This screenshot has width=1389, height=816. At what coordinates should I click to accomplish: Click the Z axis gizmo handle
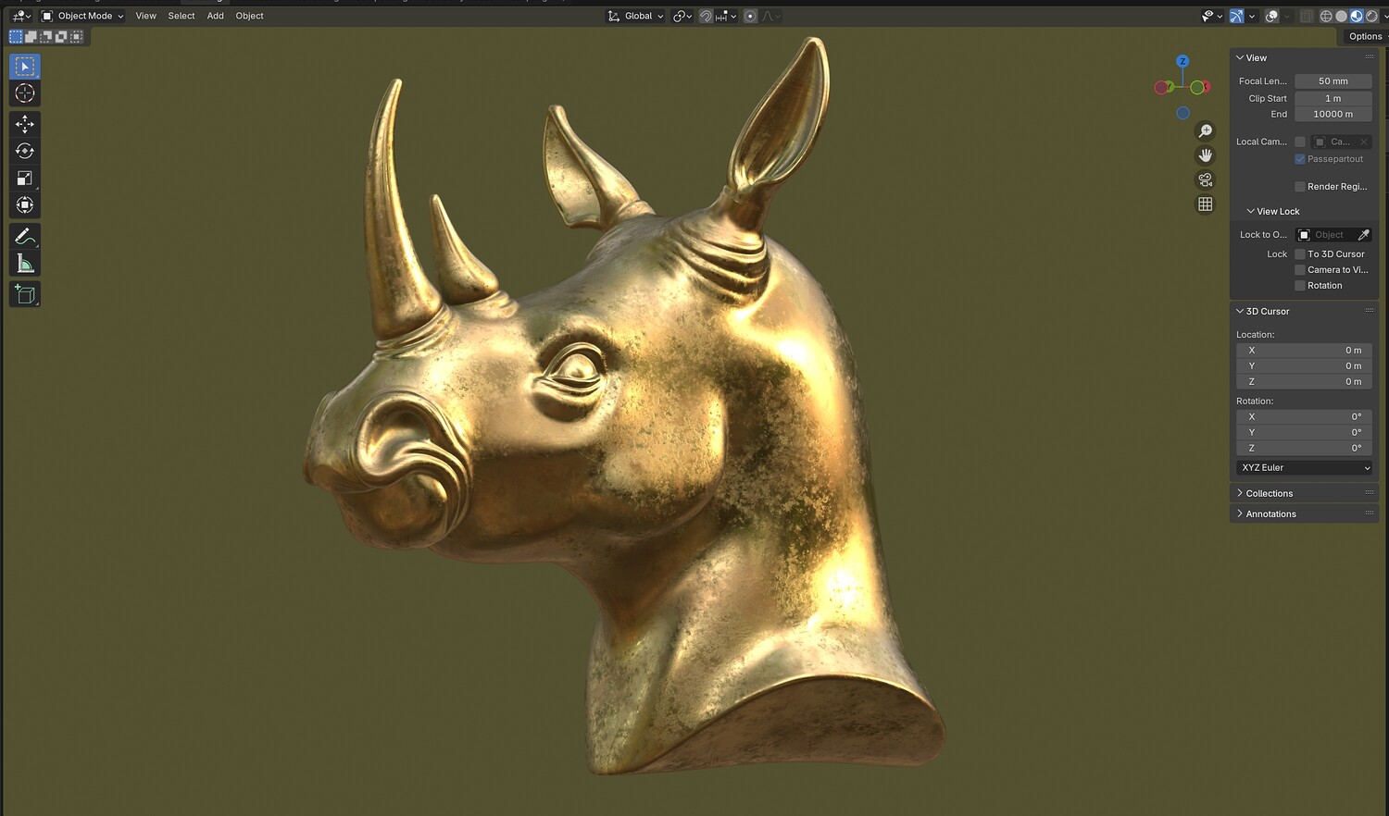(x=1183, y=61)
